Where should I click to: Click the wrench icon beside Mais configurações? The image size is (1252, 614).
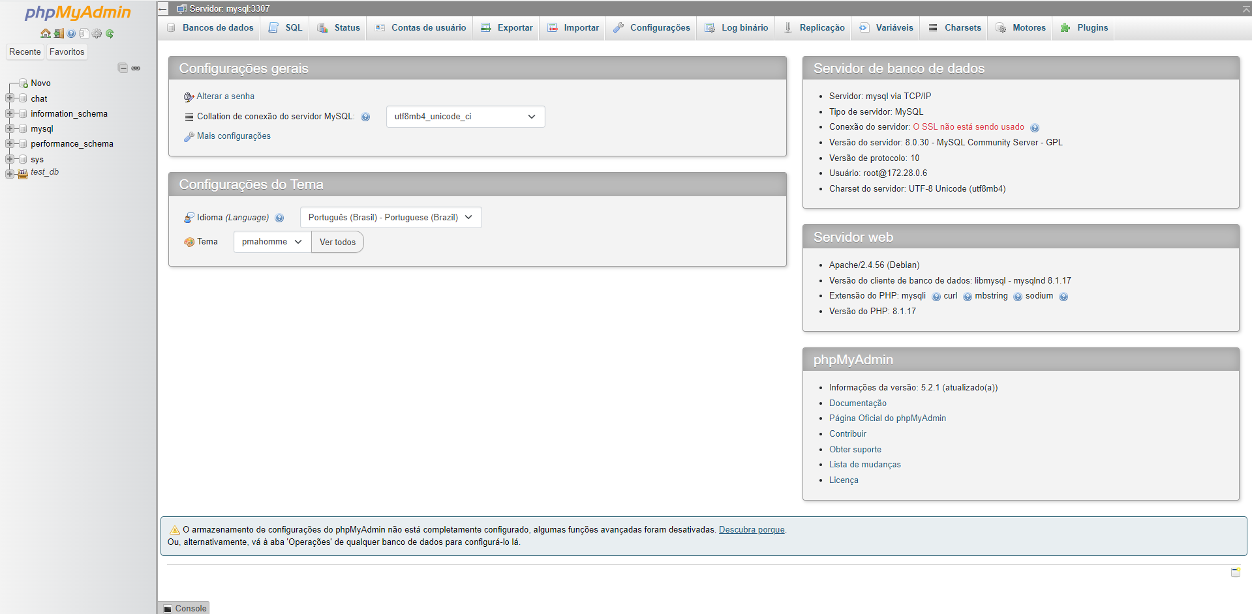click(189, 136)
